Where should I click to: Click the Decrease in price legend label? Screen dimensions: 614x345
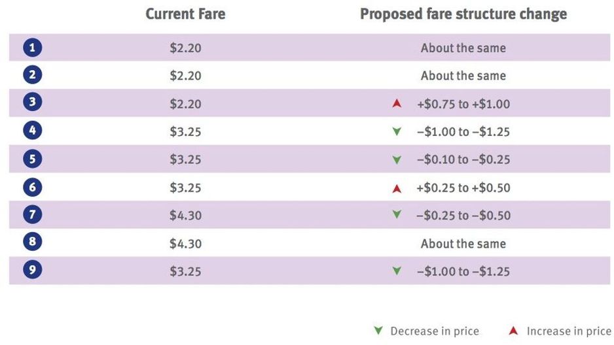click(435, 331)
